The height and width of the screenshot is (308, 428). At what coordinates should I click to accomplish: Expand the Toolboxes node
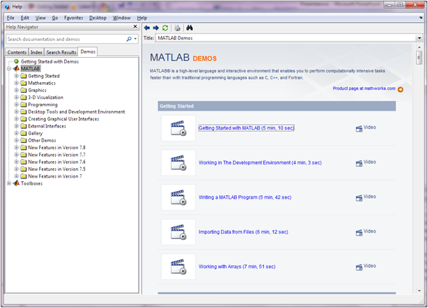click(x=9, y=183)
